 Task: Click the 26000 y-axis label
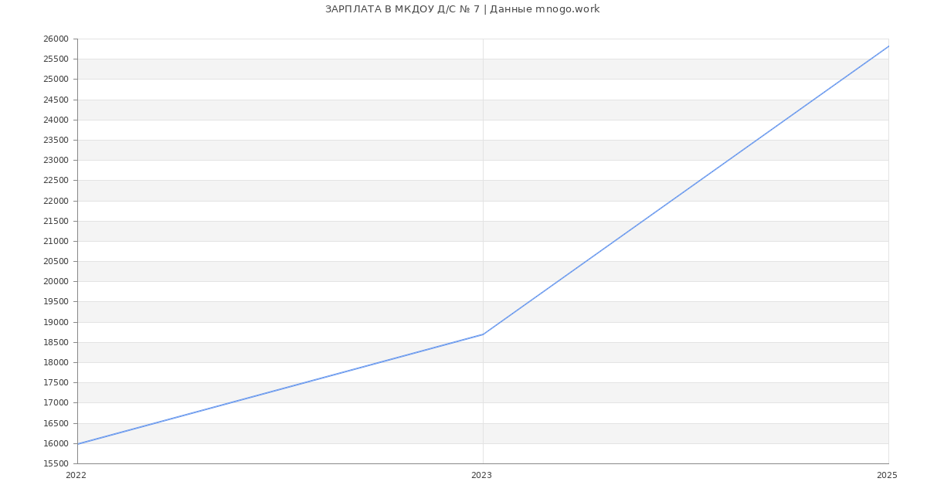(x=56, y=39)
